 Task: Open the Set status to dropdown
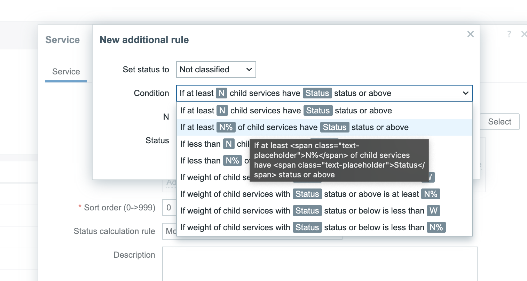[x=216, y=70]
